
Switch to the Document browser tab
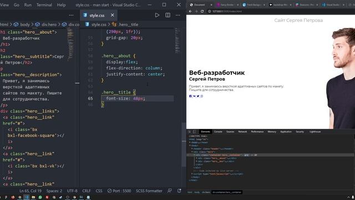[x=200, y=5]
